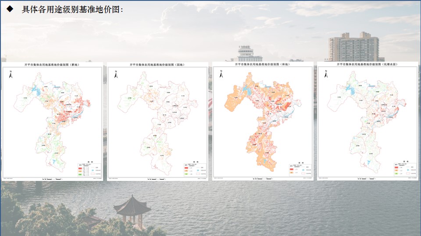This screenshot has height=236, width=421.
Task: Select the heading text 具体各用途级别基准地价图
Action: click(x=71, y=10)
